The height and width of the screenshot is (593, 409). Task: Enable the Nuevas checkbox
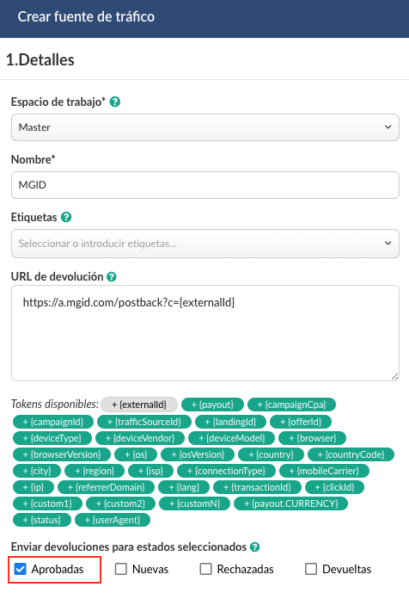121,569
